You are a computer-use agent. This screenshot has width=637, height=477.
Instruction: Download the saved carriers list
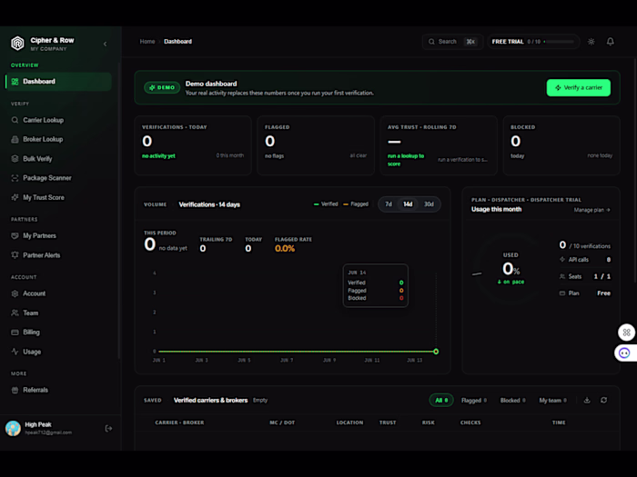[587, 401]
